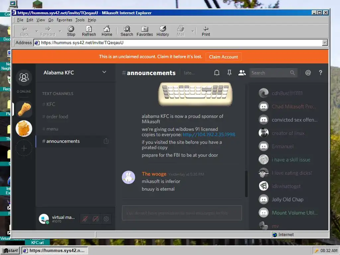
Task: Click the virtual ma... user avatar
Action: pyautogui.click(x=44, y=219)
